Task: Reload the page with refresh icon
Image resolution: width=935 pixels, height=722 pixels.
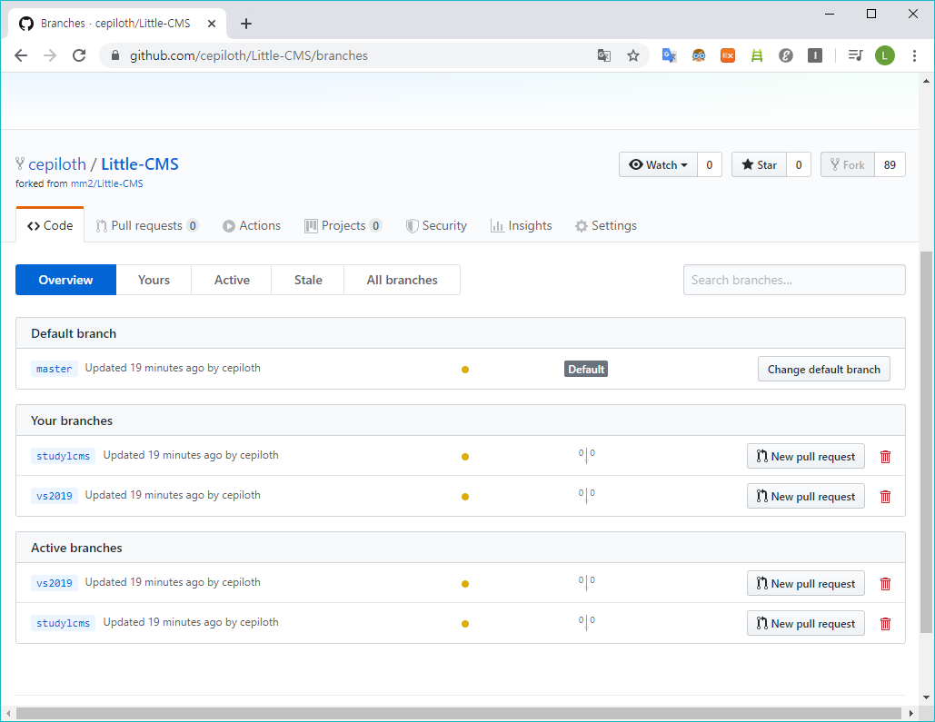Action: (x=79, y=55)
